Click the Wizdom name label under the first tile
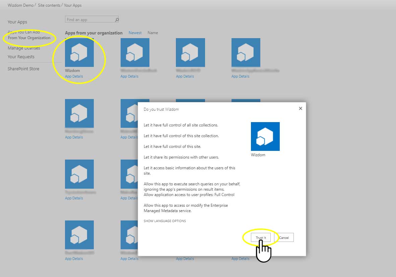This screenshot has width=396, height=277. pyautogui.click(x=72, y=71)
